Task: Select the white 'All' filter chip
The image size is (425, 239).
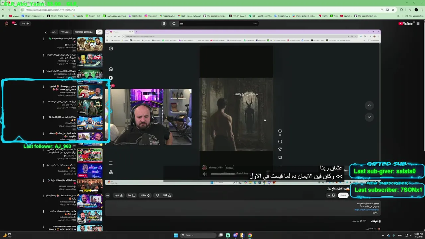Action: click(x=99, y=32)
